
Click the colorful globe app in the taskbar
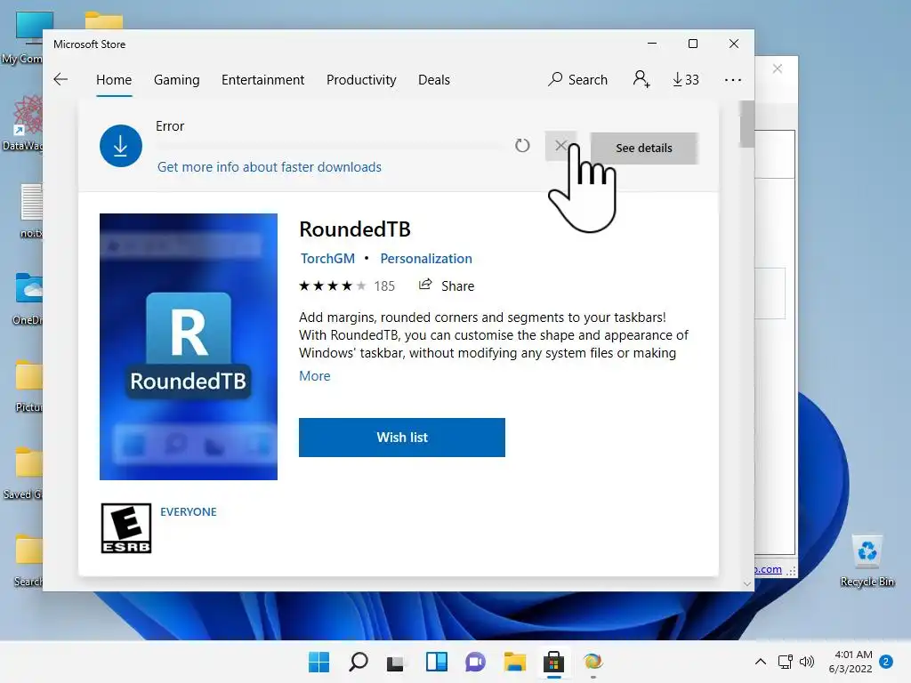[593, 662]
